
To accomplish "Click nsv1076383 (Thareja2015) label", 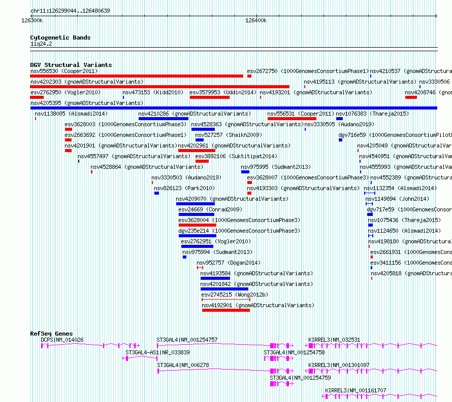I will click(x=372, y=114).
